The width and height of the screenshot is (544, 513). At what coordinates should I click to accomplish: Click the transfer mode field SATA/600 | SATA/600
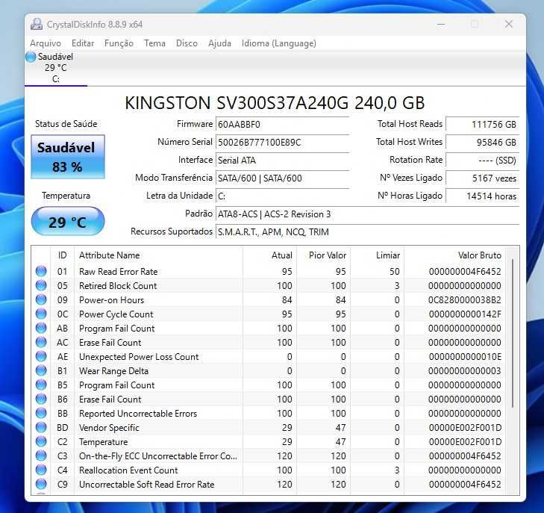click(282, 178)
